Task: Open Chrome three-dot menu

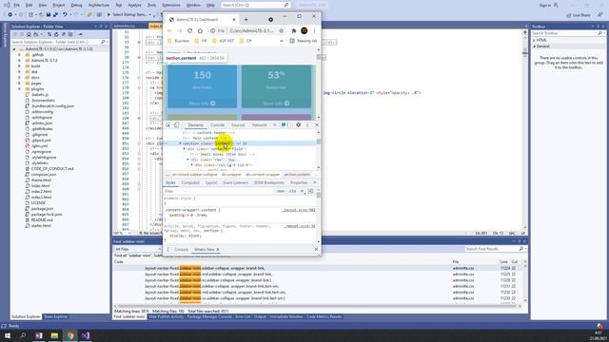Action: coord(314,30)
